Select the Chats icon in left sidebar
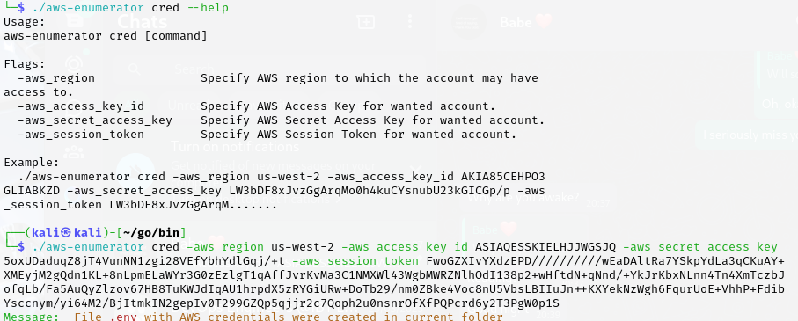 [x=74, y=20]
